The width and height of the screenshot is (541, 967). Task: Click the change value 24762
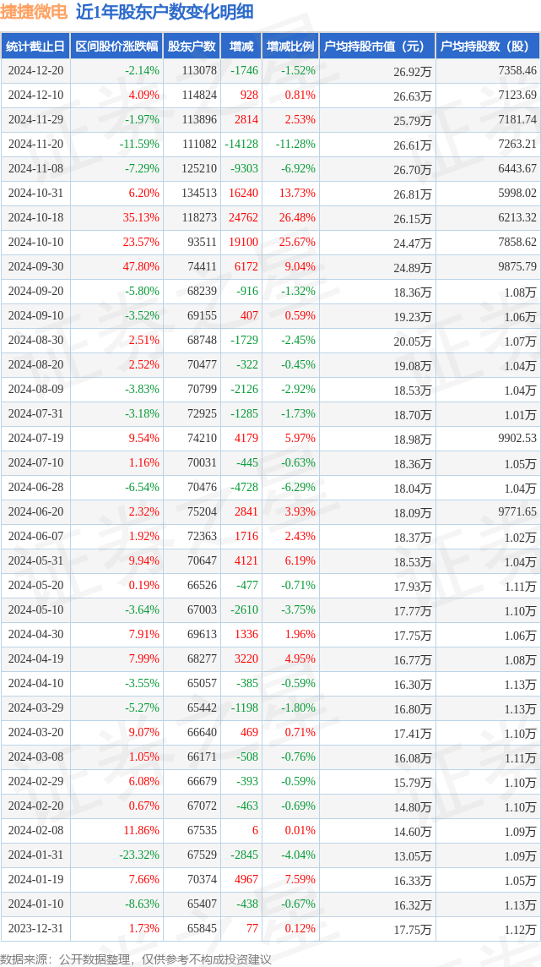pos(244,218)
